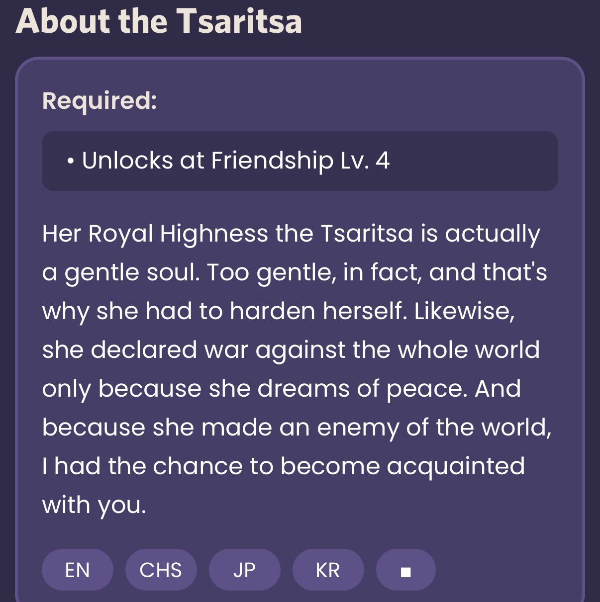Screen dimensions: 600x602
Task: Click the bullet point before Unlocks
Action: [72, 161]
